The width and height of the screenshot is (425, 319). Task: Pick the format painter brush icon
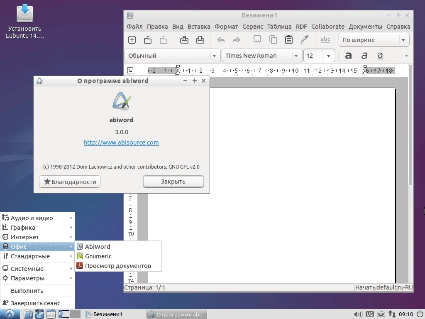coord(304,40)
